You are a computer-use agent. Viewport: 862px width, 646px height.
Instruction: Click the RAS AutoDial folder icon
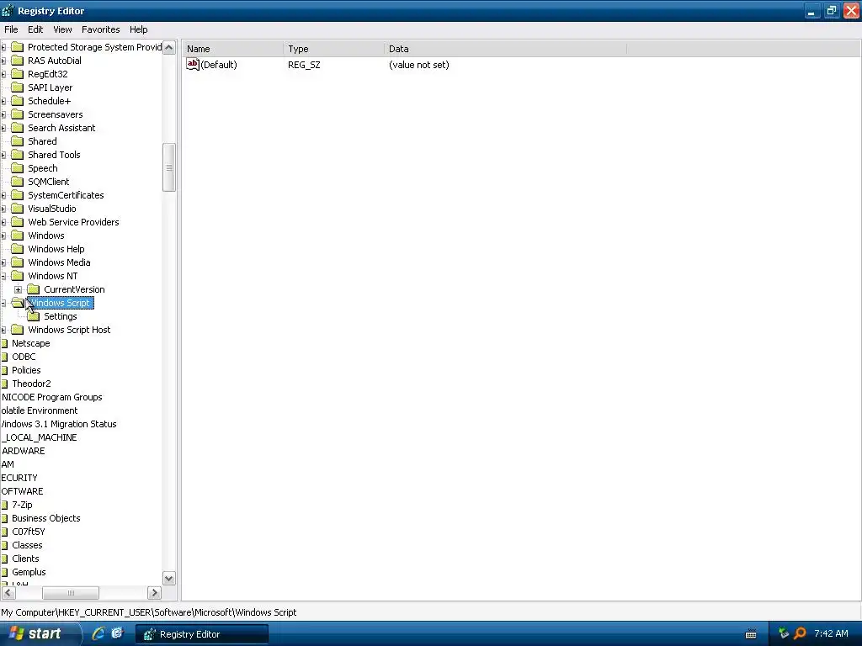pos(18,61)
